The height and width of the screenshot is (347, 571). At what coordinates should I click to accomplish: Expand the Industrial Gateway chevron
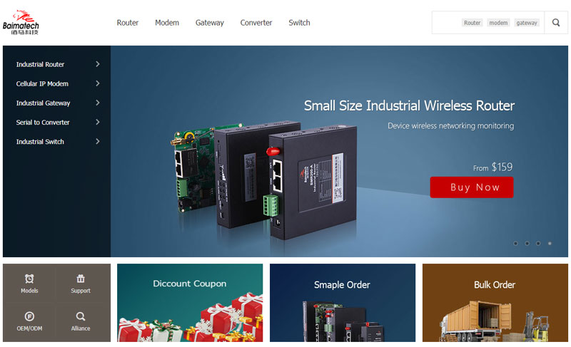(x=98, y=103)
